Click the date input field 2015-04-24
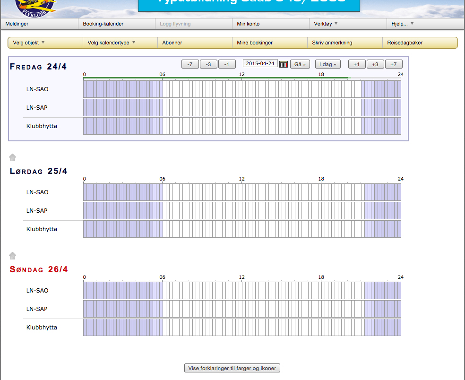This screenshot has height=380, width=465. (260, 64)
